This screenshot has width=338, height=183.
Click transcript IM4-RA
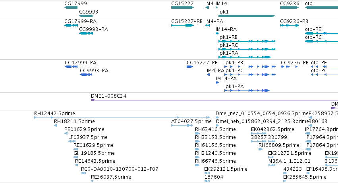[x=214, y=21]
